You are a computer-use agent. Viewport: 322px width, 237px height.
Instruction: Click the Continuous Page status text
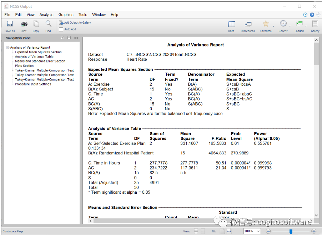pyautogui.click(x=13, y=231)
